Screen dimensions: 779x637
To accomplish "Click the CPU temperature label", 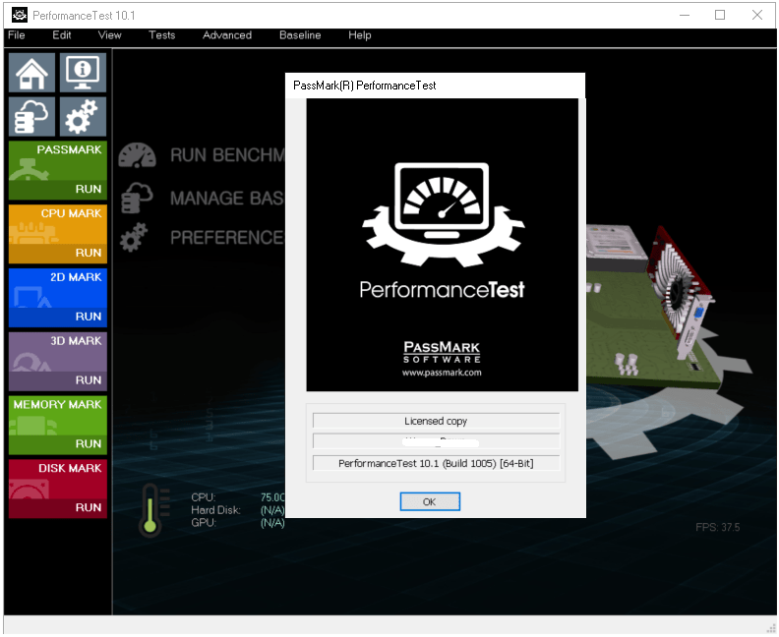I will [x=204, y=497].
